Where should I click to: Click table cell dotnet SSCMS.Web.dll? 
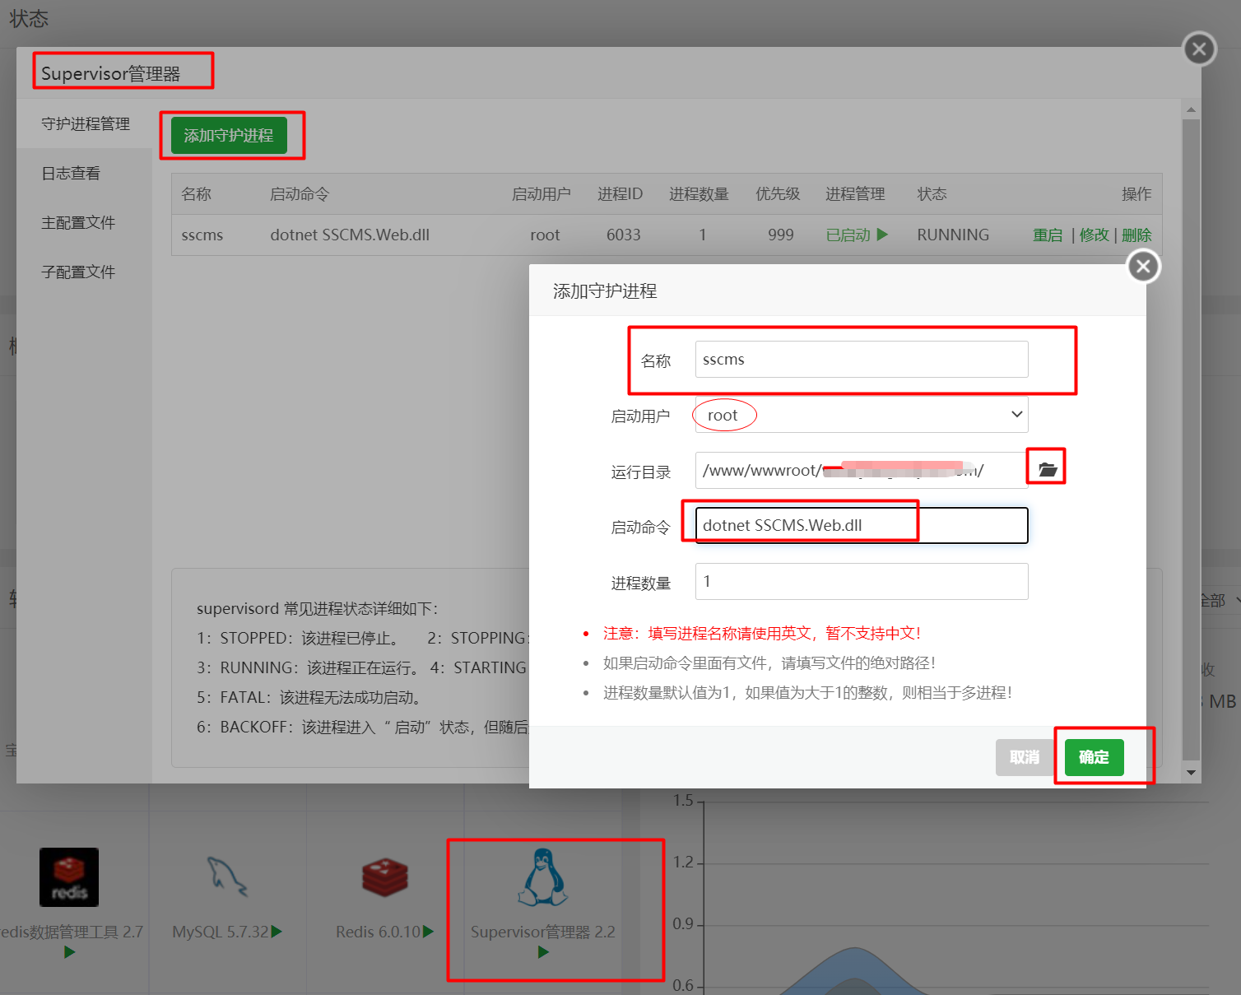pyautogui.click(x=350, y=235)
